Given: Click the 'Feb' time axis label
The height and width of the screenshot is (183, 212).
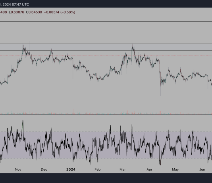Looking at the screenshot, I should tap(98, 170).
